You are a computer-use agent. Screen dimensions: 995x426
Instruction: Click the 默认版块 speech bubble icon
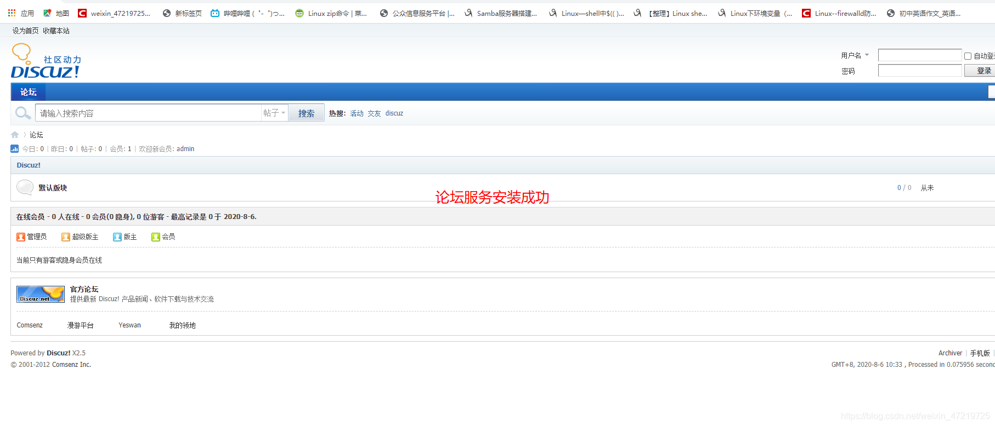(25, 187)
